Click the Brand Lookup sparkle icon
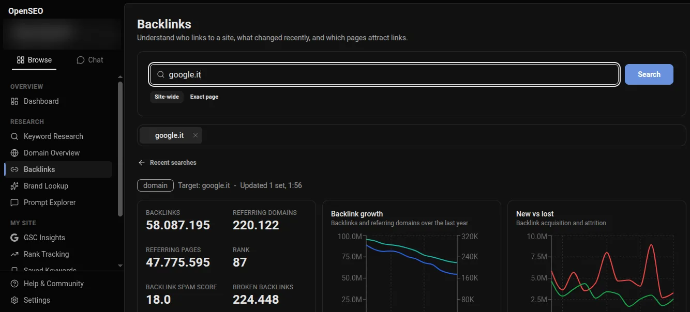 pyautogui.click(x=14, y=186)
